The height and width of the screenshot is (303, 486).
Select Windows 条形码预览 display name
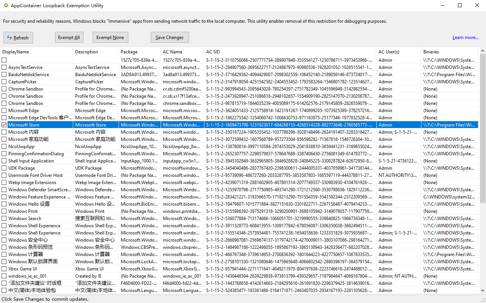click(x=30, y=247)
